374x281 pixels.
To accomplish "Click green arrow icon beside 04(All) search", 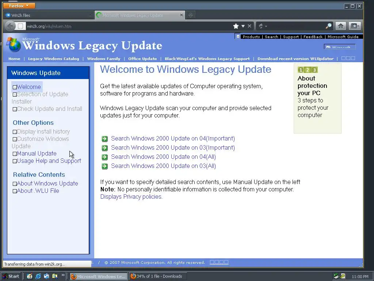I will (105, 157).
